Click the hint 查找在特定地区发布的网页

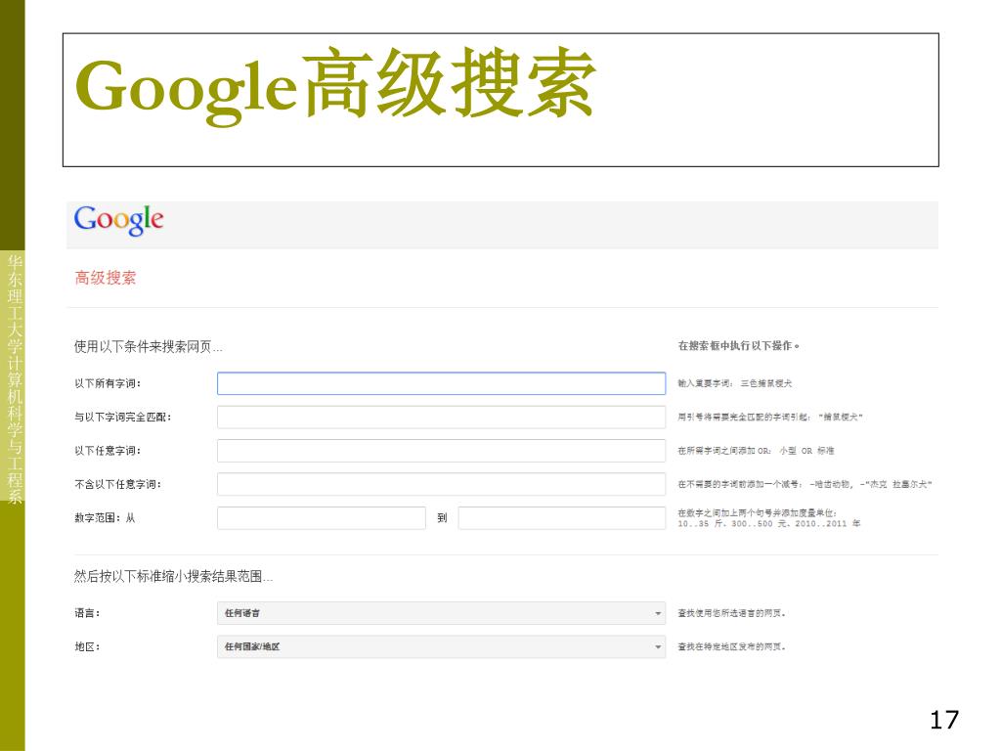coord(731,647)
